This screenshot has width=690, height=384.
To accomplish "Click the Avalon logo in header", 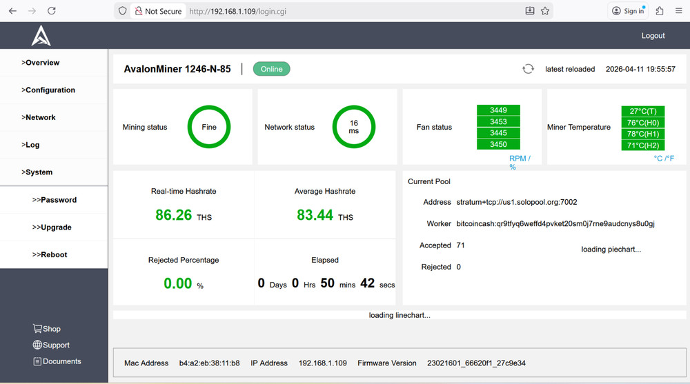I will tap(41, 36).
